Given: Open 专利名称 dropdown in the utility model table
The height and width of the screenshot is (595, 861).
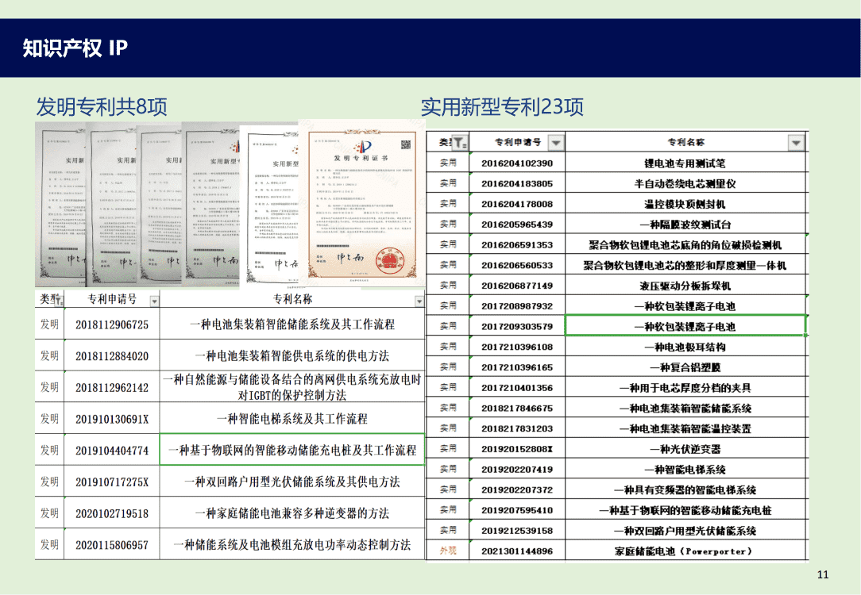Looking at the screenshot, I should [x=796, y=143].
